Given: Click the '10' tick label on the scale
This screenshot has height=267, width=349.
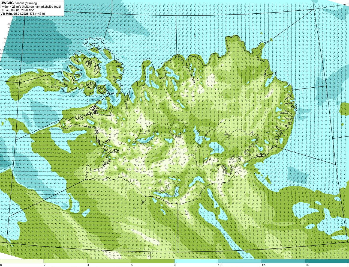Looking at the screenshot, I should [x=219, y=265].
